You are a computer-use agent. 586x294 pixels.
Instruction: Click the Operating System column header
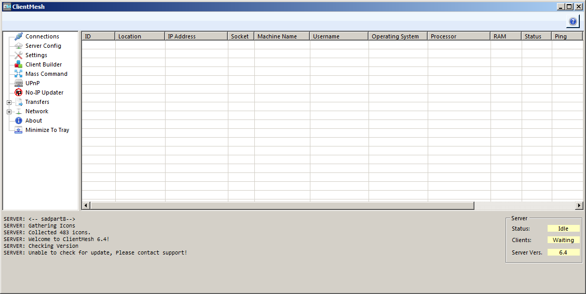[x=398, y=36]
